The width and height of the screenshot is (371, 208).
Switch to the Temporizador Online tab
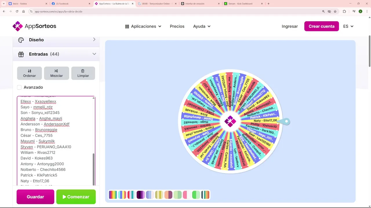(x=157, y=4)
